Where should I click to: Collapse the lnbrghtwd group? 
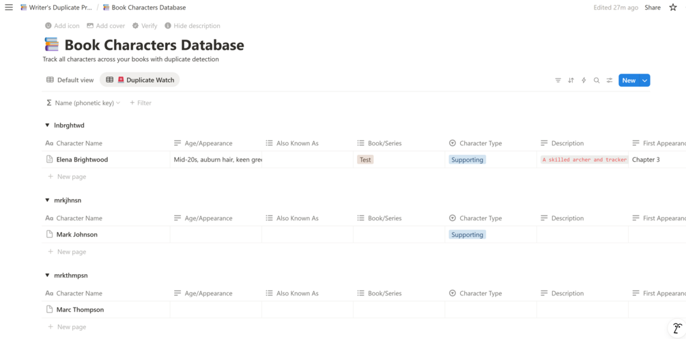pos(47,126)
